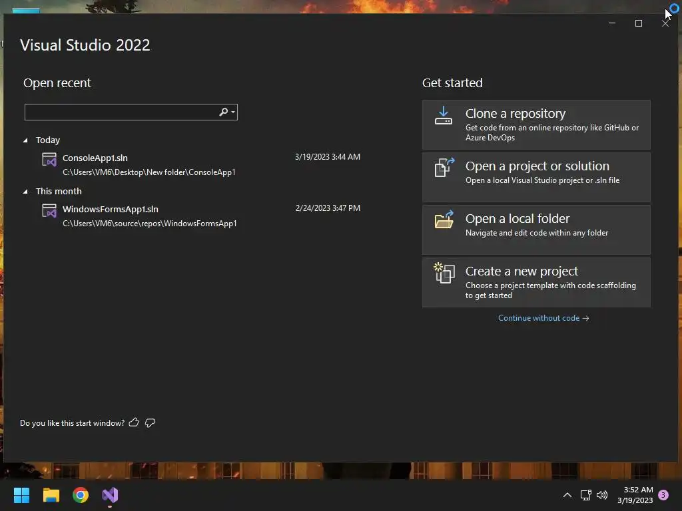Screen dimensions: 682x511
Task: Click the Clone a repository button
Action: coord(536,124)
